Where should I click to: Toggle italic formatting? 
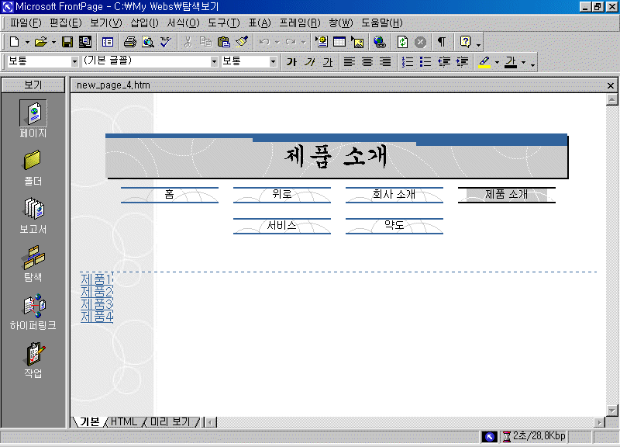click(309, 62)
